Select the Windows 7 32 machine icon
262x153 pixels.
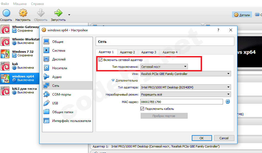point(5,54)
